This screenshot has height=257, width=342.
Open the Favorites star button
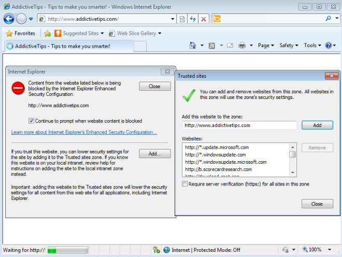tap(21, 33)
